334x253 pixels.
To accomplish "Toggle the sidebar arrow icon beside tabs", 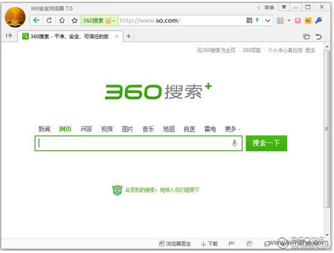I will click(x=9, y=36).
